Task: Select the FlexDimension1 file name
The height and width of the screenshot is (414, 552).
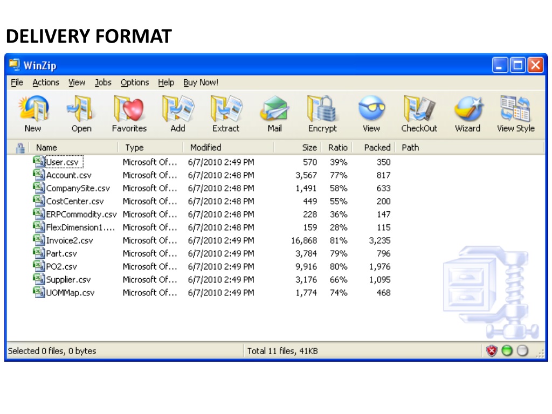Action: pos(81,227)
